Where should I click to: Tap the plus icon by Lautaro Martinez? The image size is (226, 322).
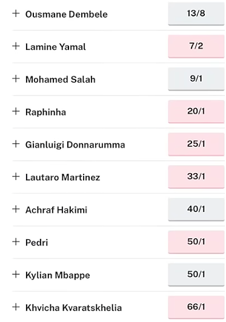pyautogui.click(x=16, y=177)
